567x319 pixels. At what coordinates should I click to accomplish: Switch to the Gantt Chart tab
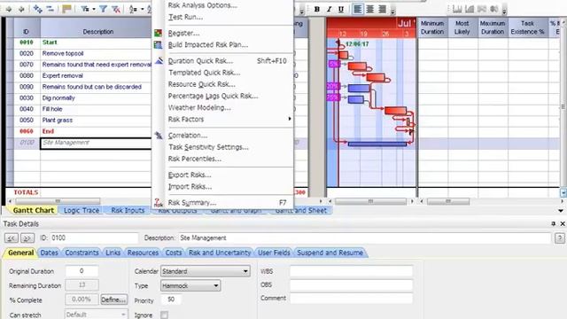[34, 210]
